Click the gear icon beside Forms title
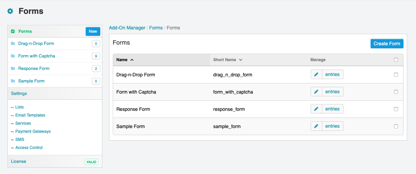 click(10, 11)
